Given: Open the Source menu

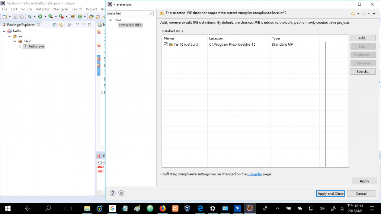Looking at the screenshot, I should point(26,9).
